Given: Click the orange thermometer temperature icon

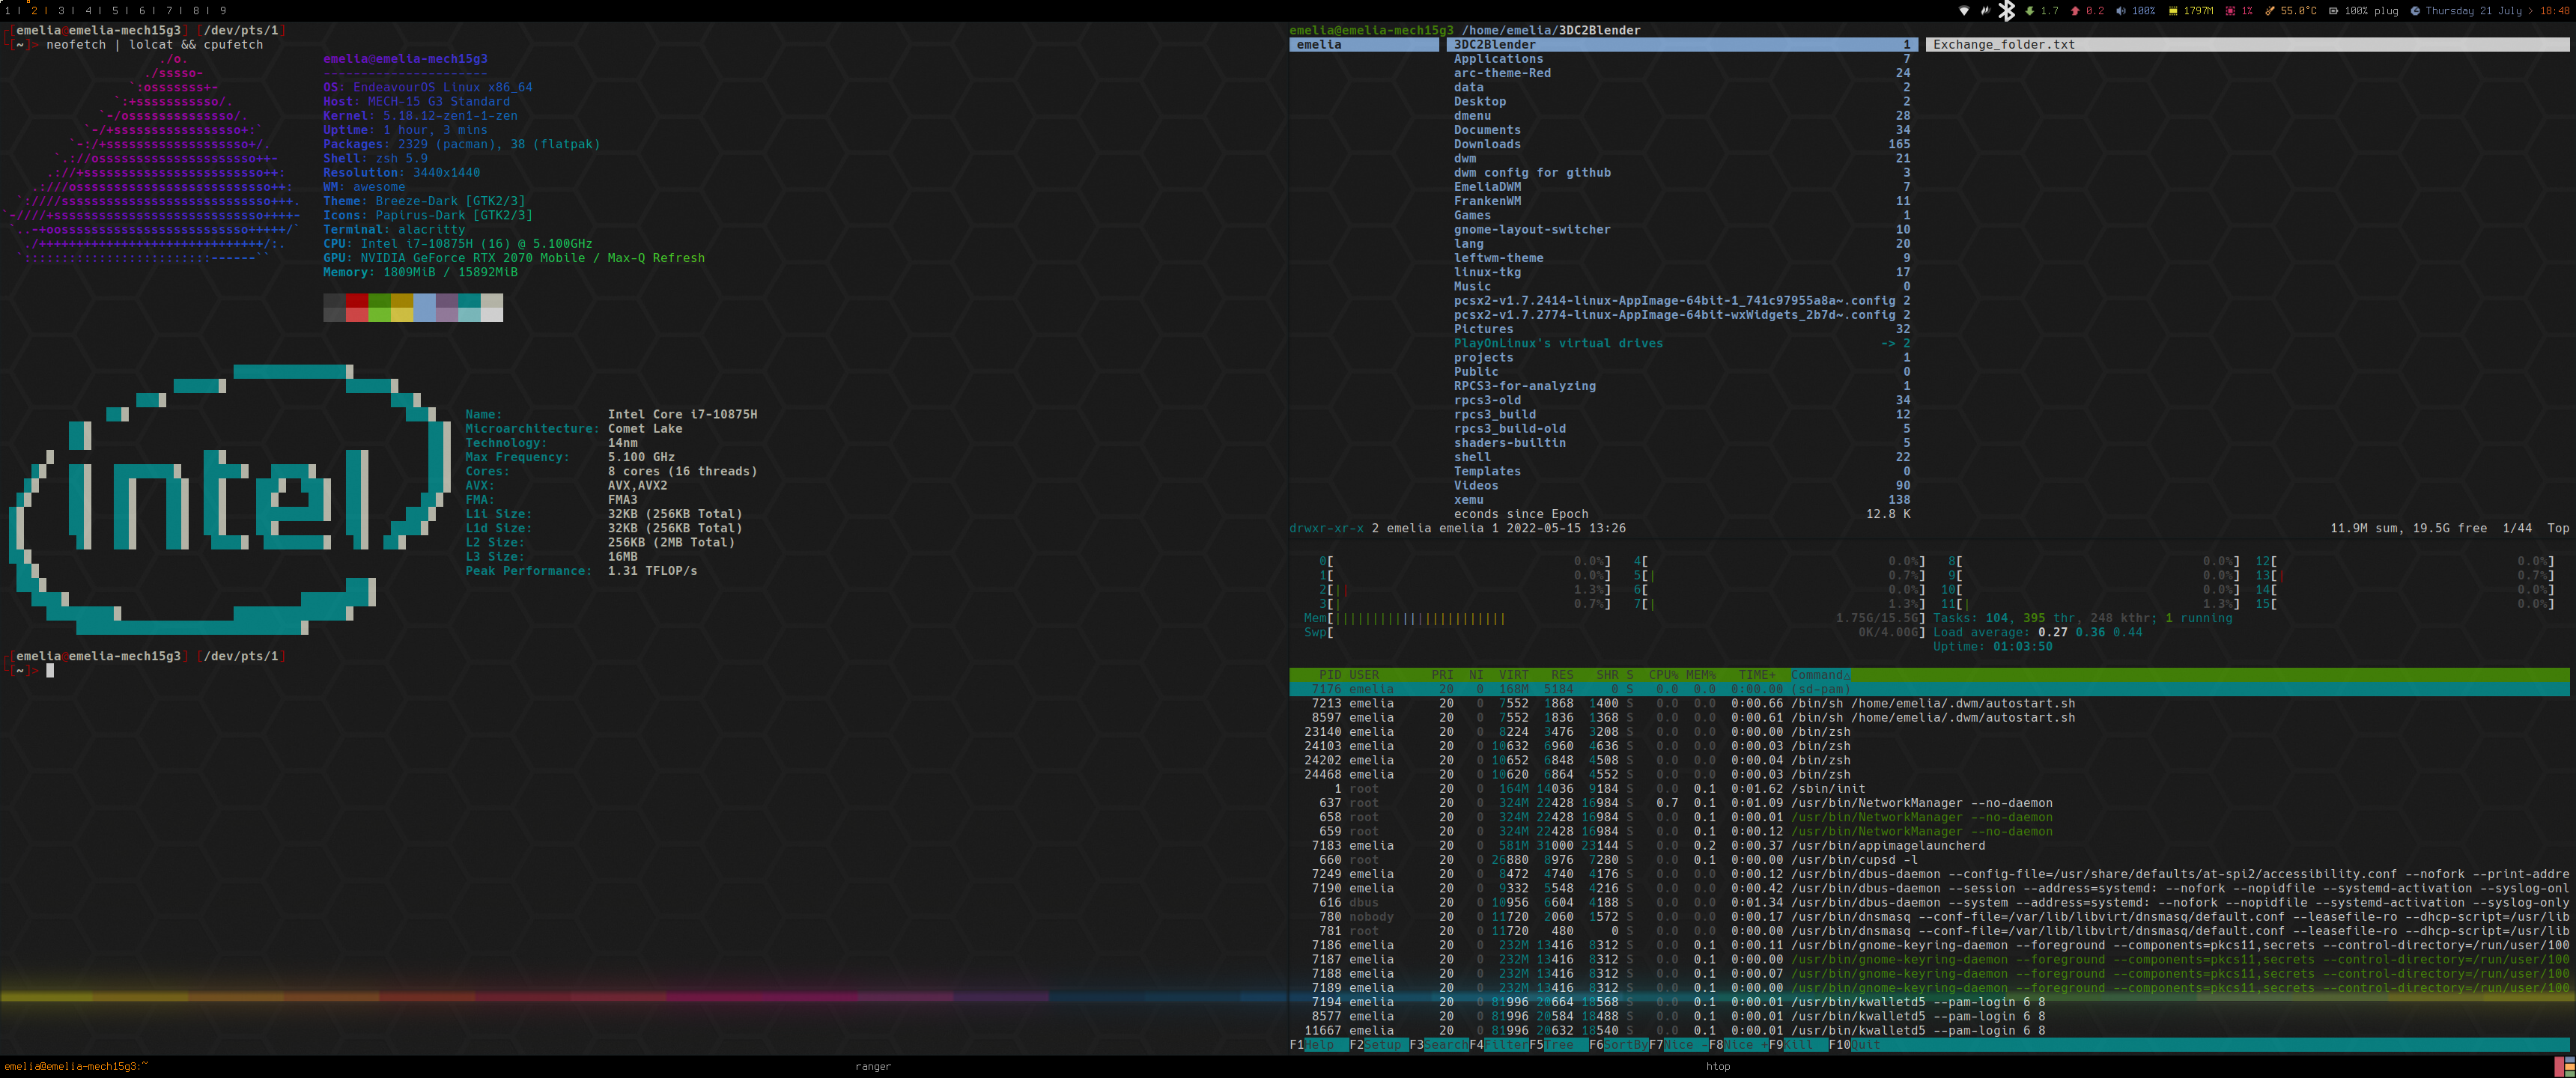Looking at the screenshot, I should [x=2270, y=11].
